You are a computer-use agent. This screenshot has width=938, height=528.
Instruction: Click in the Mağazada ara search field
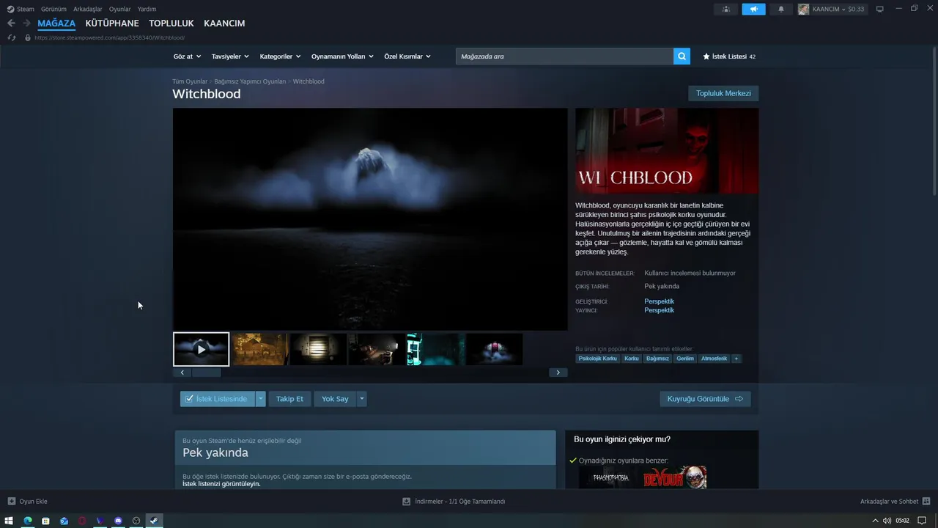click(564, 56)
